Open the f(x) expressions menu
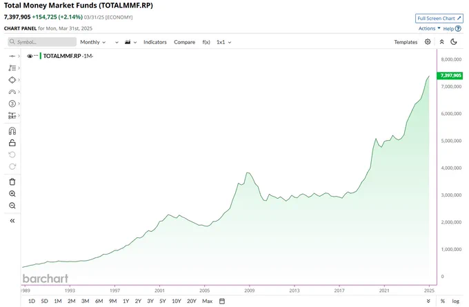 [206, 42]
